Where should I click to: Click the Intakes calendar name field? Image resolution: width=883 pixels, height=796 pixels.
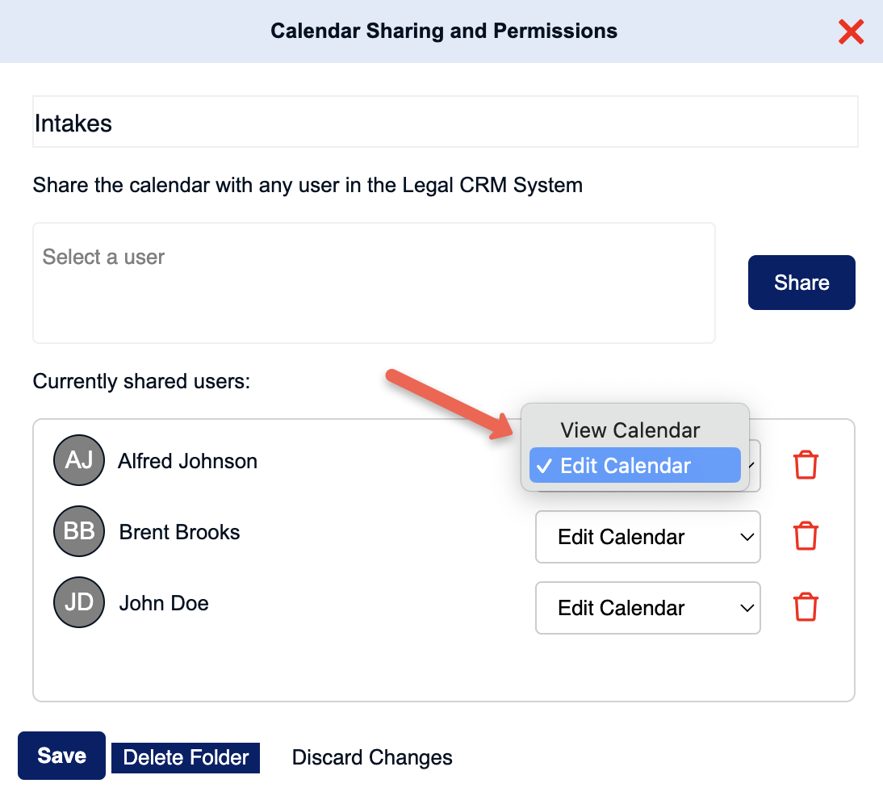(x=445, y=122)
